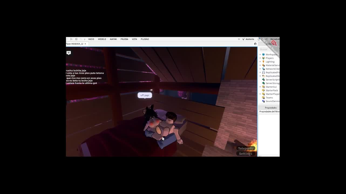Click the SoundService icon
Image resolution: width=346 pixels, height=194 pixels.
pos(263,101)
